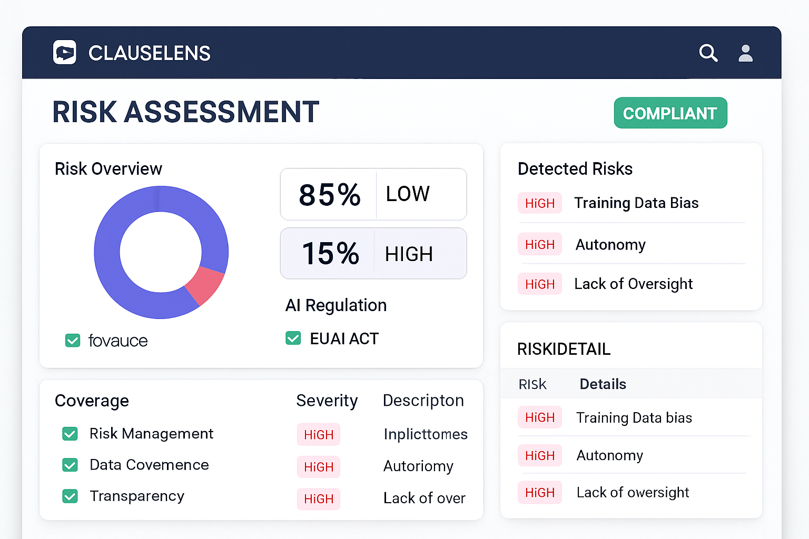Image resolution: width=809 pixels, height=539 pixels.
Task: Click the HiGH severity badge for Risk Management
Action: [318, 434]
